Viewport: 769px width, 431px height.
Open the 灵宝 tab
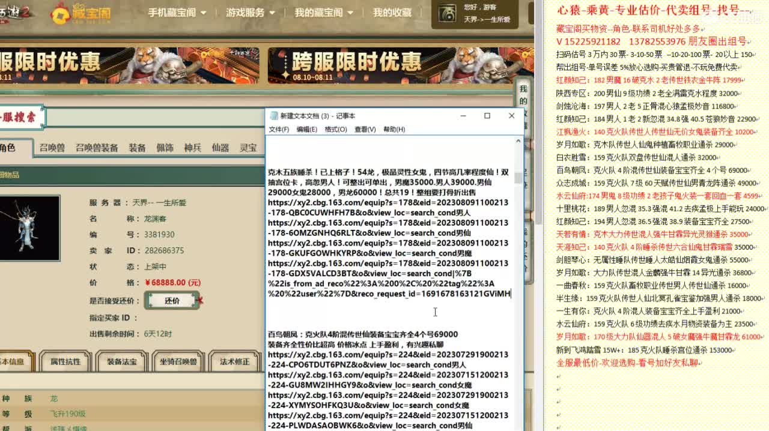tap(248, 148)
